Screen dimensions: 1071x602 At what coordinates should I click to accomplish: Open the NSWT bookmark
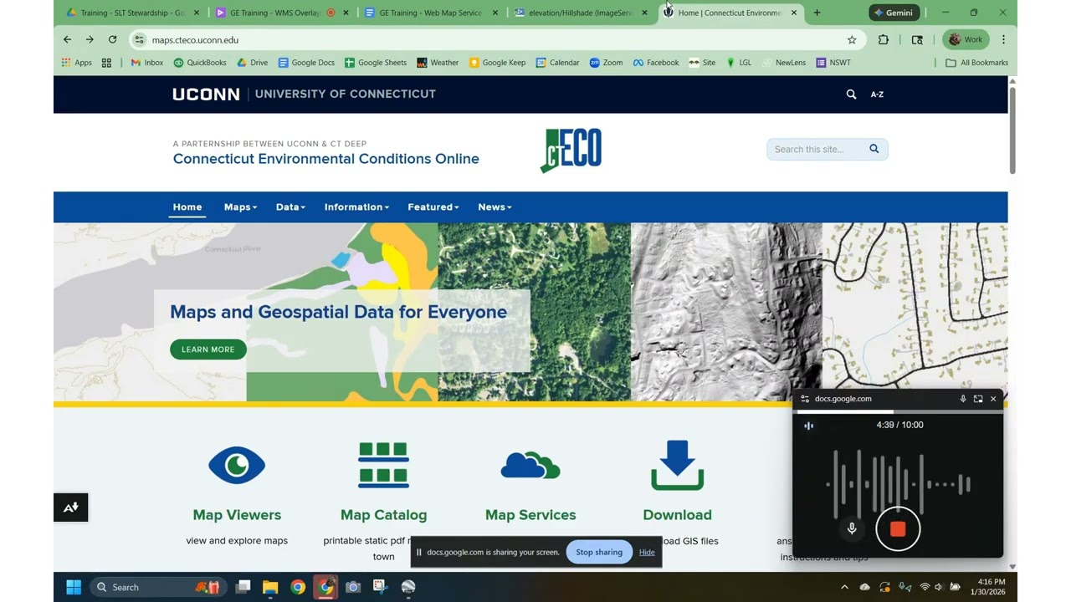(833, 63)
